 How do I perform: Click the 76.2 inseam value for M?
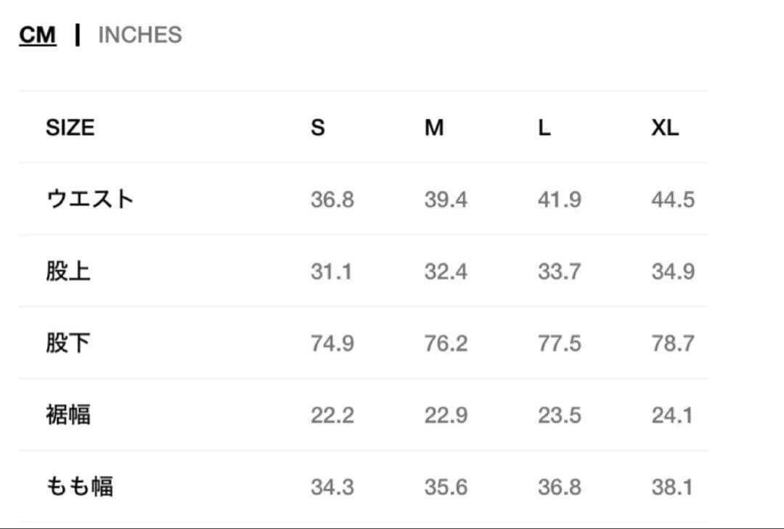pos(446,343)
